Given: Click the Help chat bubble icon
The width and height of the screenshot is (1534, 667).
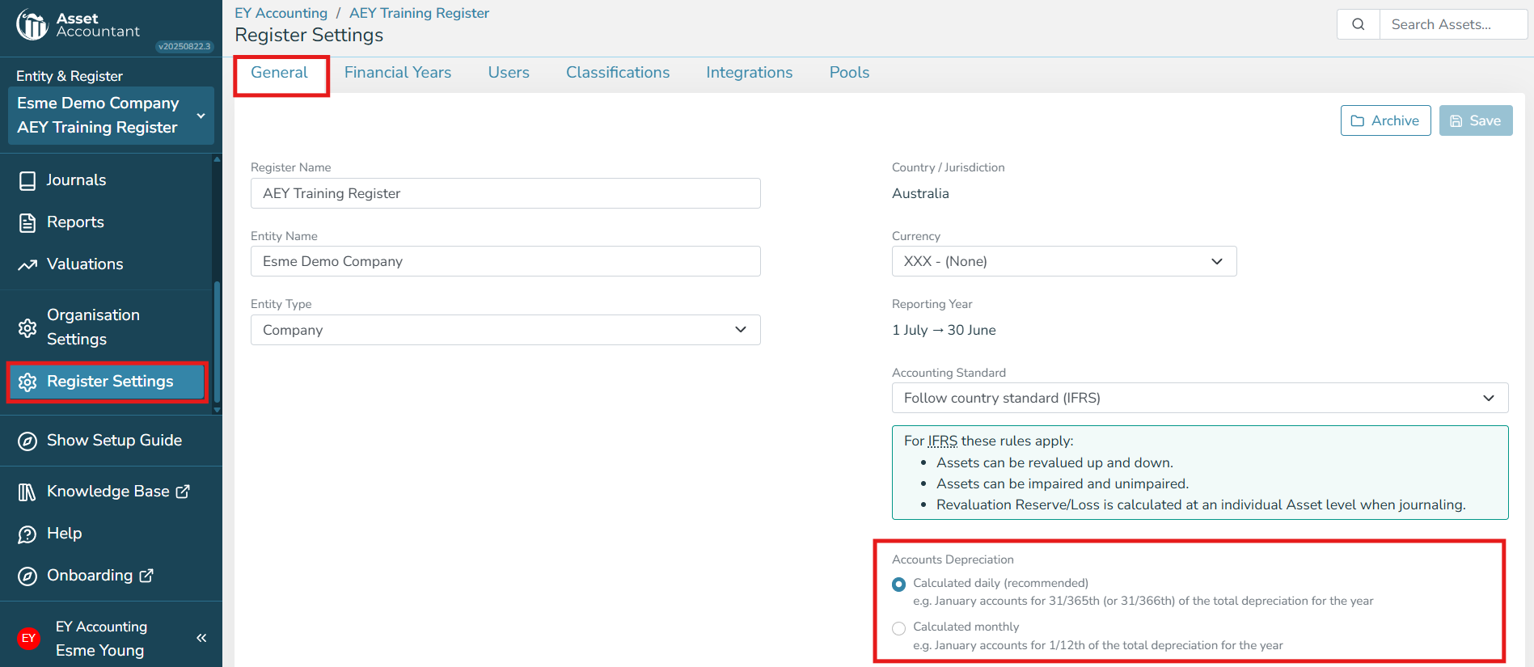Looking at the screenshot, I should [27, 534].
